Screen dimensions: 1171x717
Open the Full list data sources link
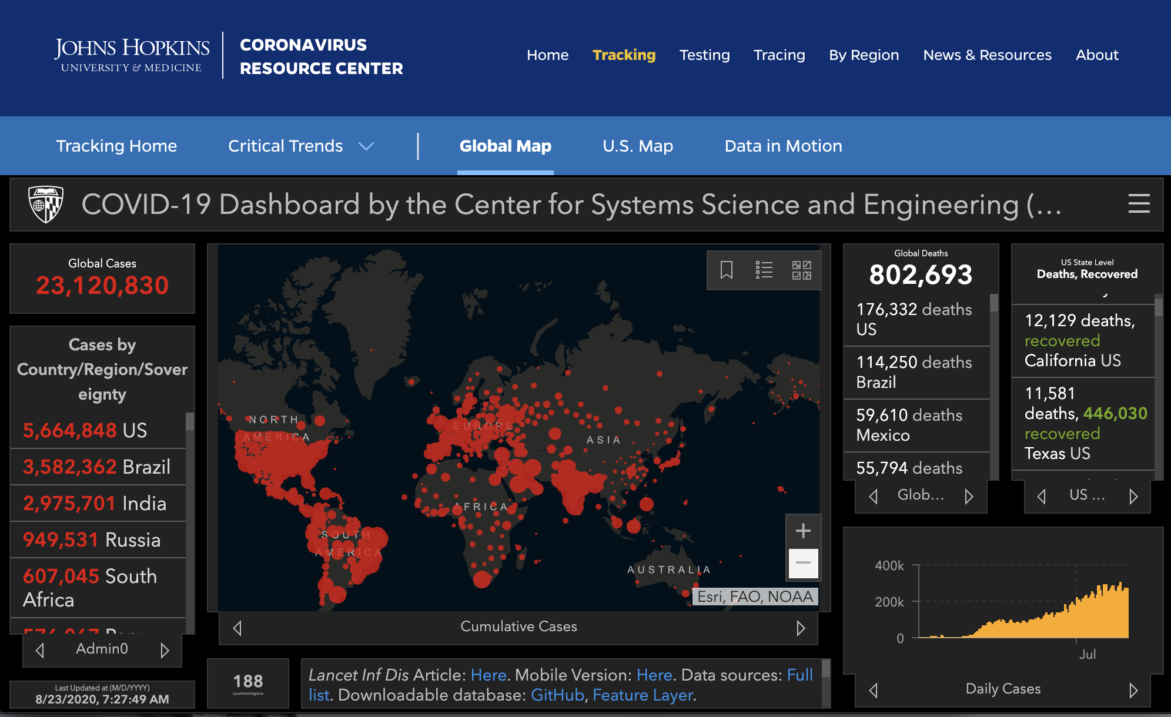tap(800, 675)
